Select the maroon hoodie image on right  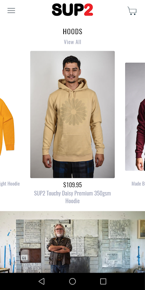pos(135,117)
